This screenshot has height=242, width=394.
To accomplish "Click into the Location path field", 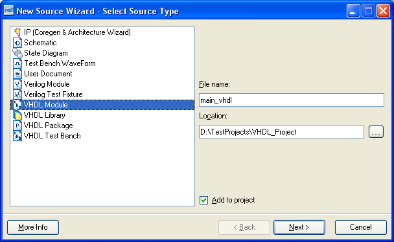I will (x=281, y=131).
